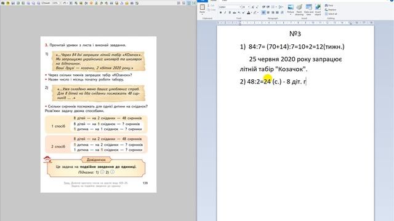Click the Line spacing icon
This screenshot has height=221, width=394.
[x=280, y=7]
